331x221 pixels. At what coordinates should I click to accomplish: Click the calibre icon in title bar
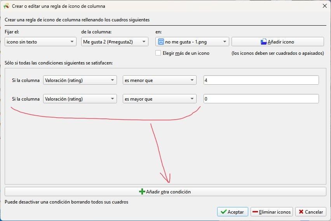tap(7, 6)
